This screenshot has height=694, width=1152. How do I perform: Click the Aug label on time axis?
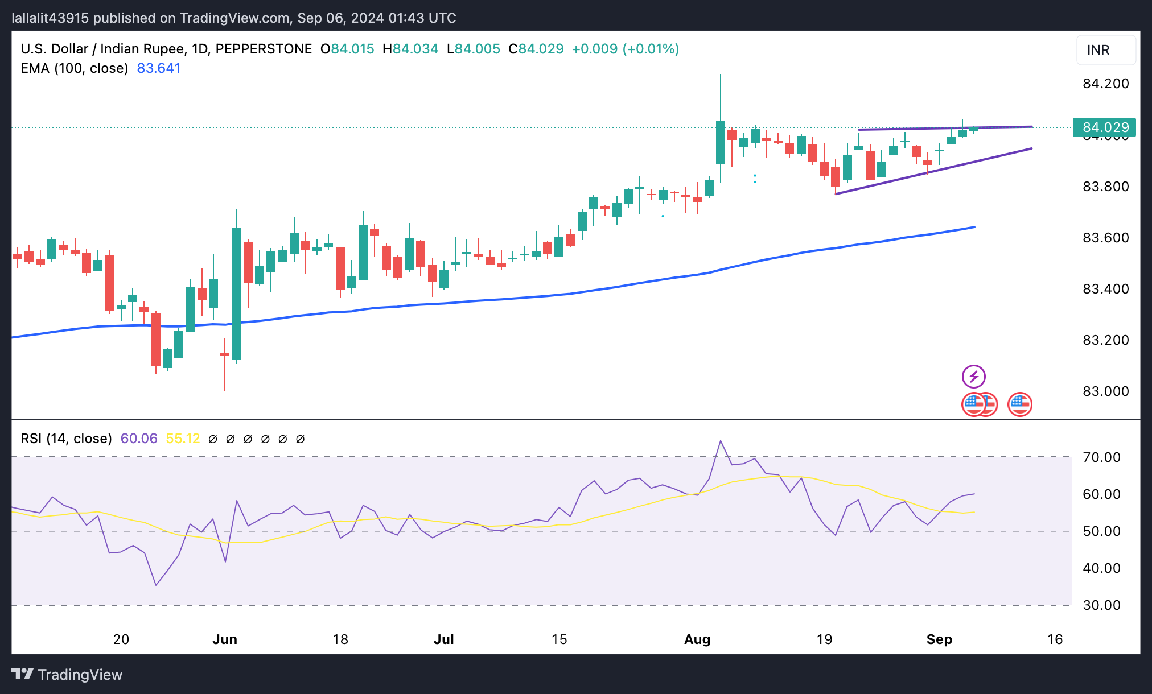(x=697, y=639)
